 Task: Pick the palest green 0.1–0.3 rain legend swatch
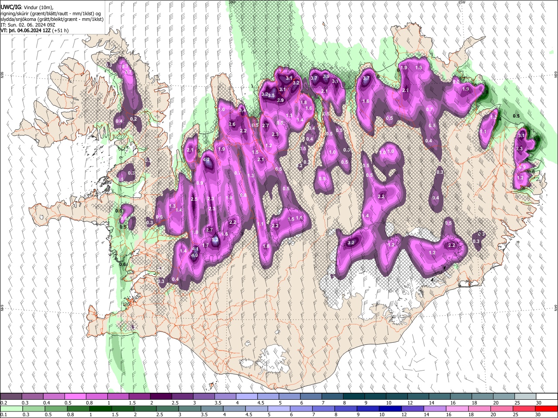tap(11, 408)
